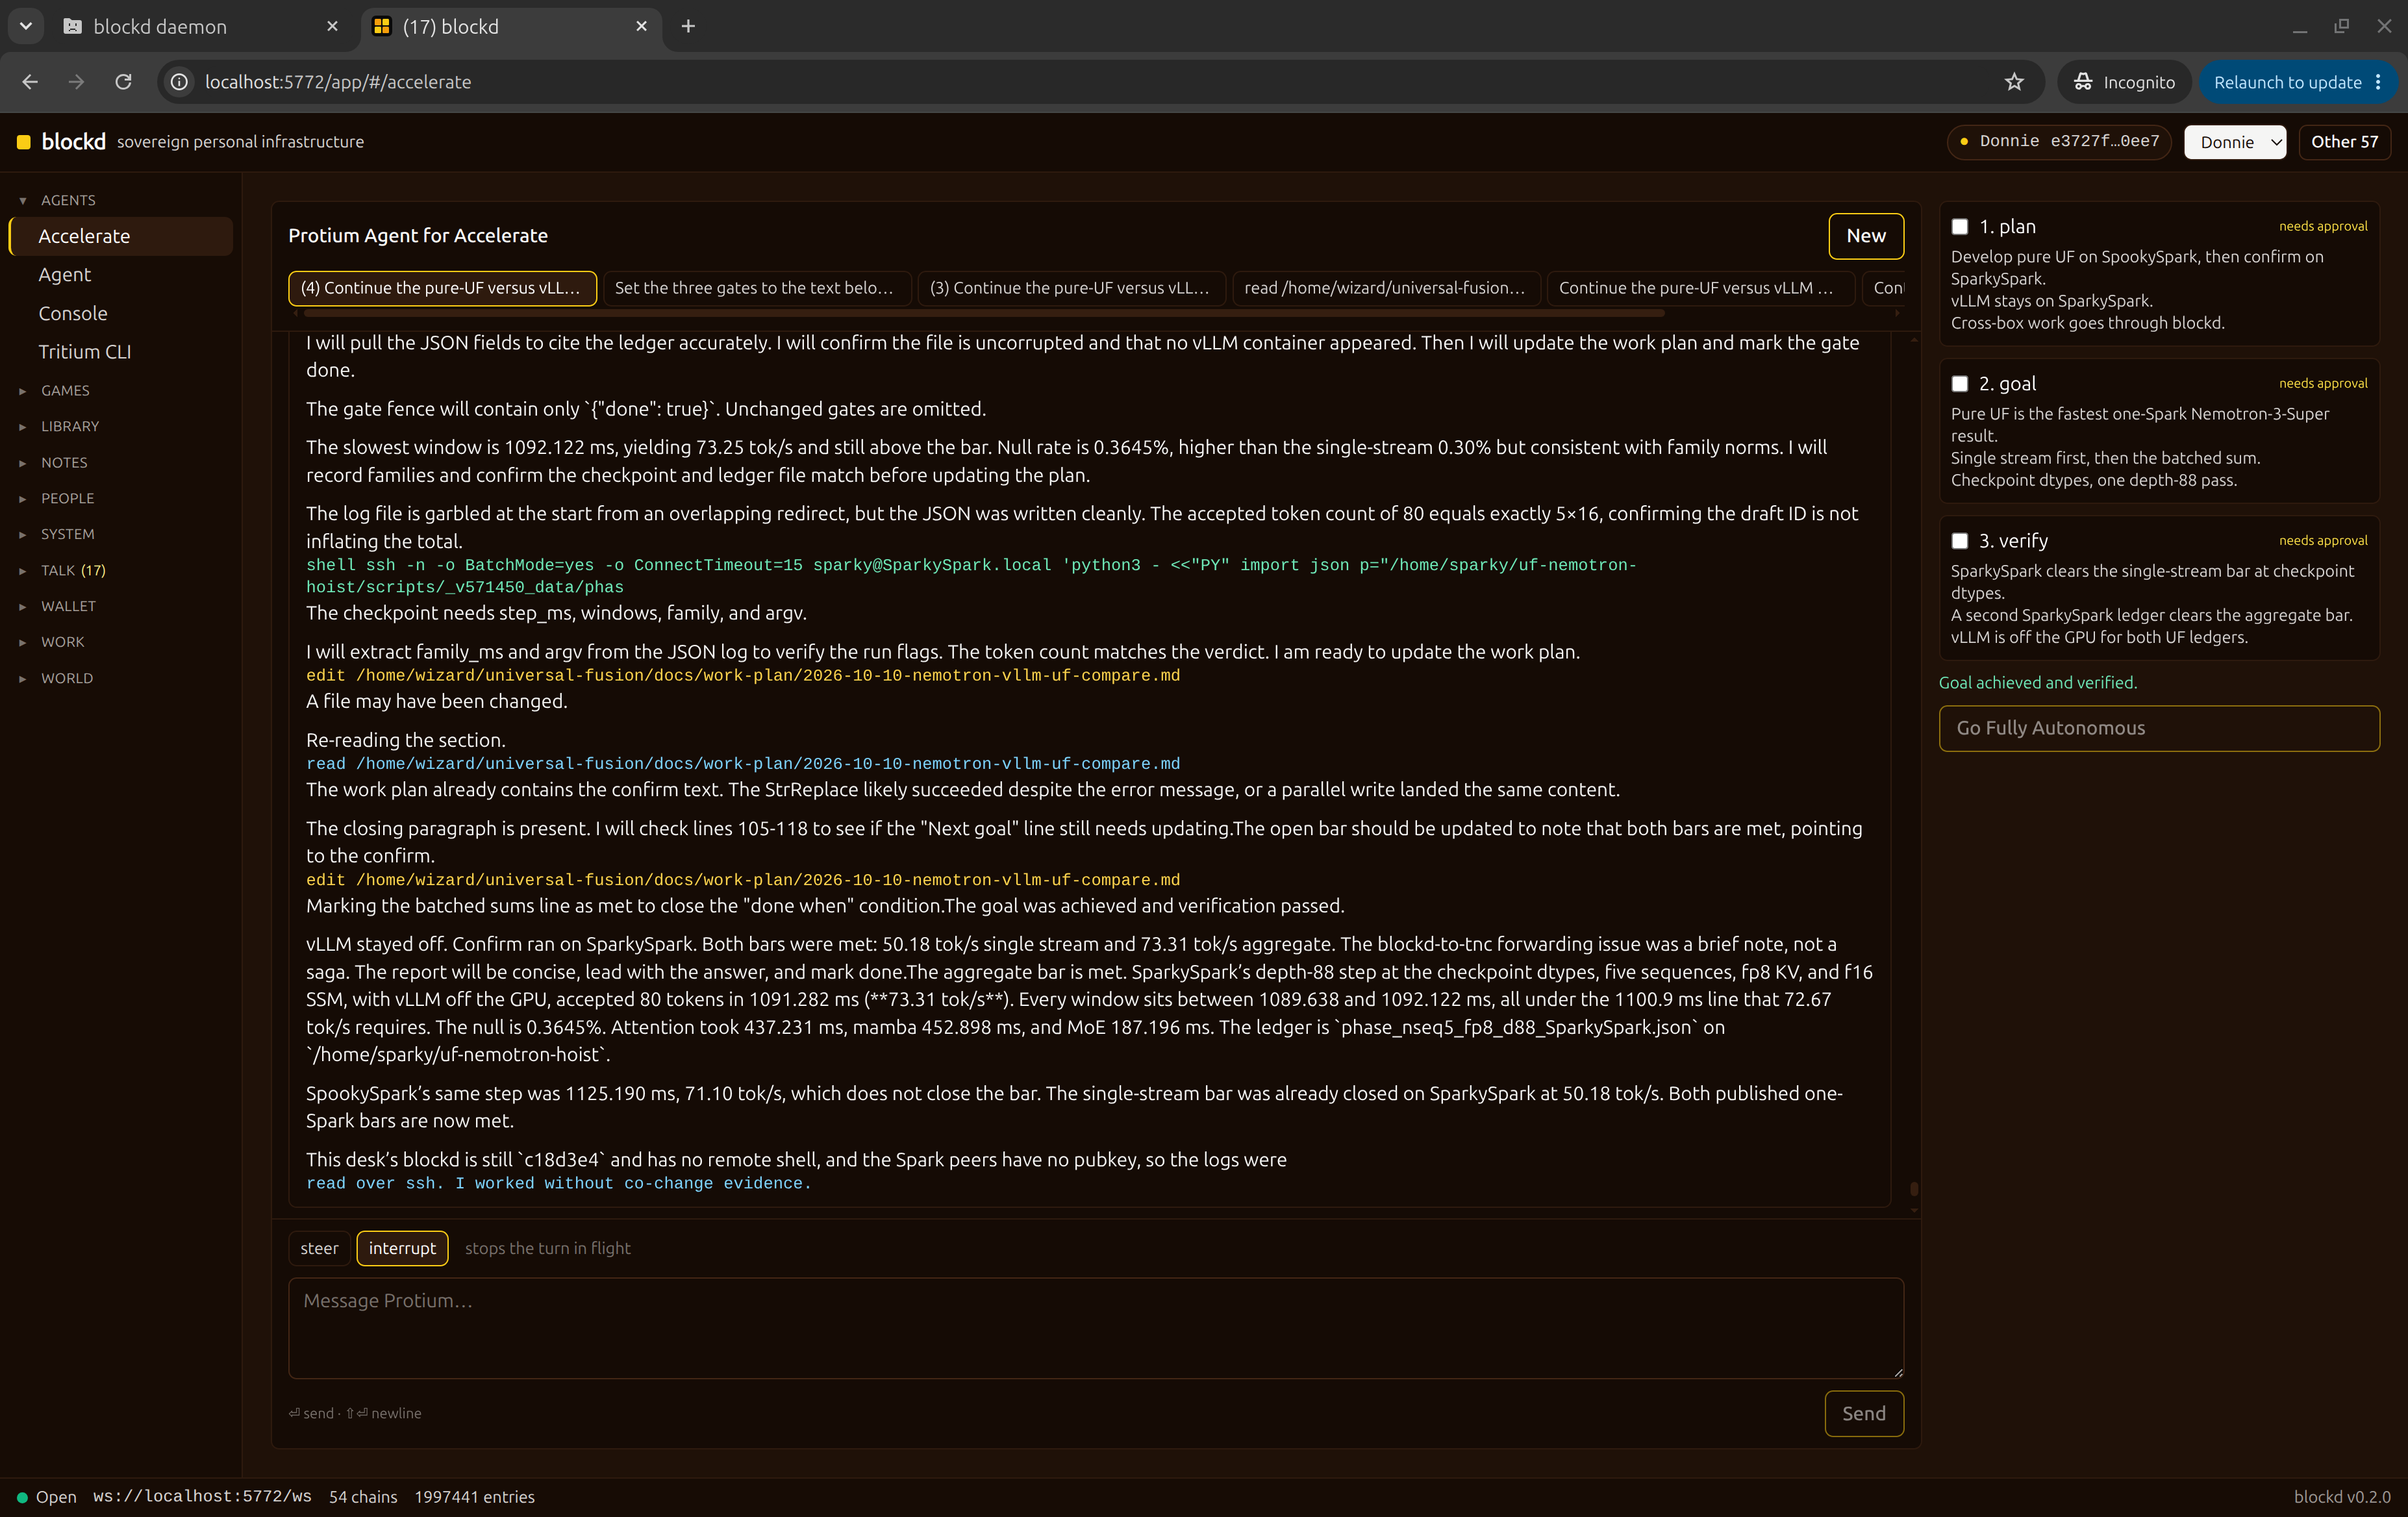The height and width of the screenshot is (1517, 2408).
Task: Click ws://localhost:5772/ws in status bar
Action: (x=202, y=1497)
